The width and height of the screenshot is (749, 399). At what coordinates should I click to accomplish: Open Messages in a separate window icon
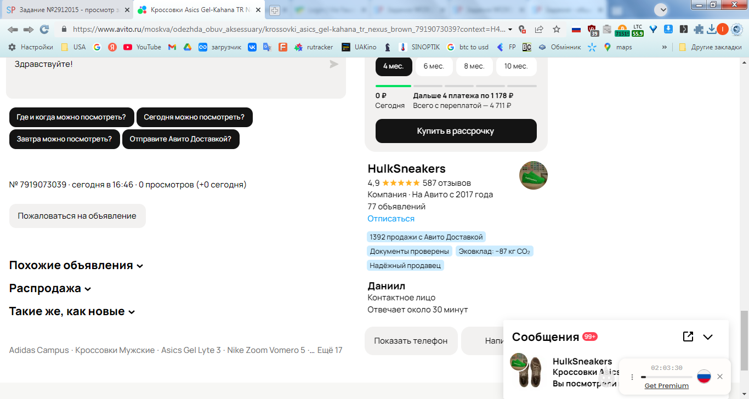point(688,337)
